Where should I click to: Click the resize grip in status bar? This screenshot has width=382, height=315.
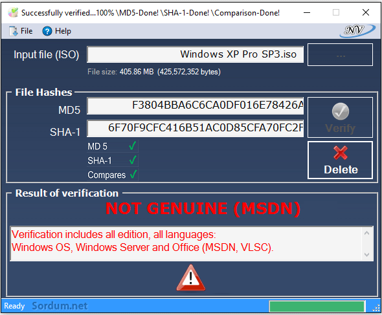376,309
